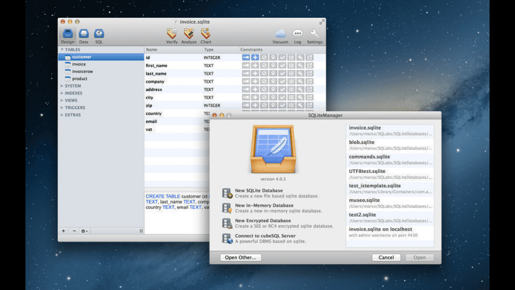Screen dimensions: 515x290
Task: Toggle check mark constraint on first_name row
Action: [x=282, y=66]
